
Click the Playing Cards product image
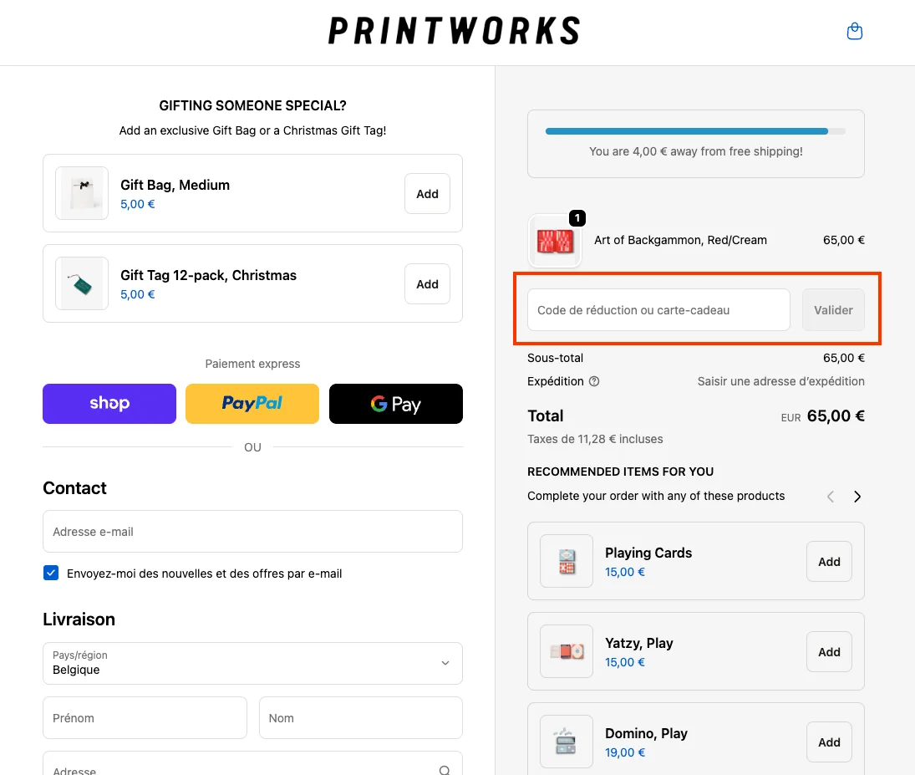pyautogui.click(x=566, y=561)
